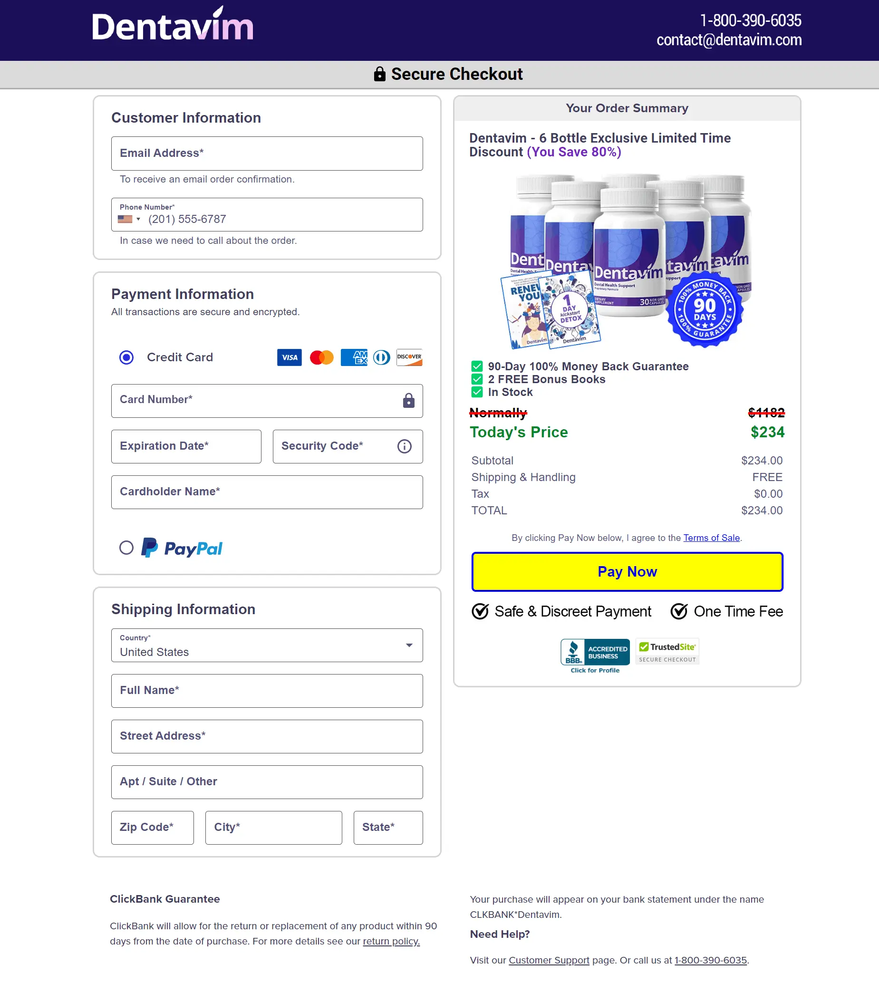The image size is (879, 983).
Task: Focus the City field
Action: (x=273, y=828)
